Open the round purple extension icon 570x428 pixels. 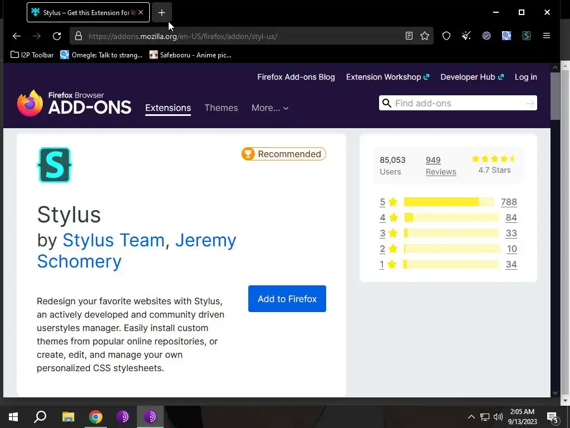pyautogui.click(x=487, y=36)
